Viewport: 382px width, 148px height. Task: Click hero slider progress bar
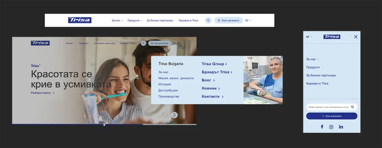click(104, 125)
